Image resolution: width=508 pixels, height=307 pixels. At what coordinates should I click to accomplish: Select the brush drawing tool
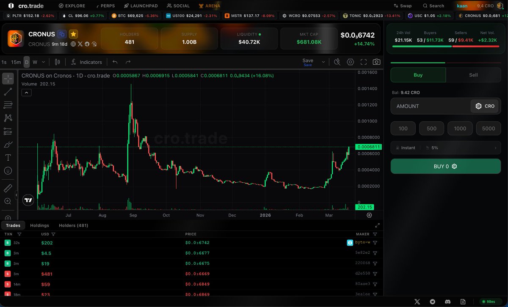pyautogui.click(x=8, y=145)
